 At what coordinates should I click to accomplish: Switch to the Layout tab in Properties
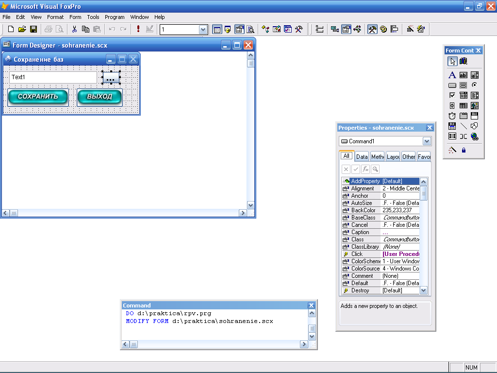(393, 157)
